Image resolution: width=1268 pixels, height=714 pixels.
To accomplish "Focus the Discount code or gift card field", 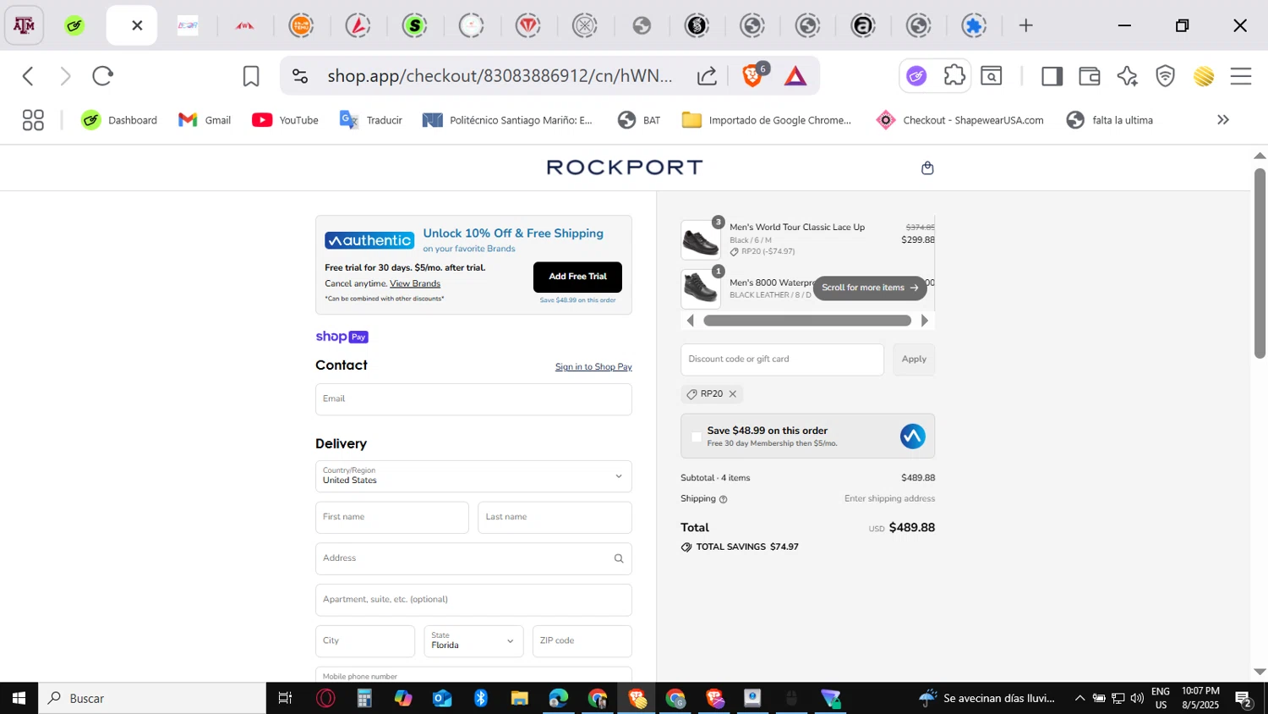I will pos(782,360).
